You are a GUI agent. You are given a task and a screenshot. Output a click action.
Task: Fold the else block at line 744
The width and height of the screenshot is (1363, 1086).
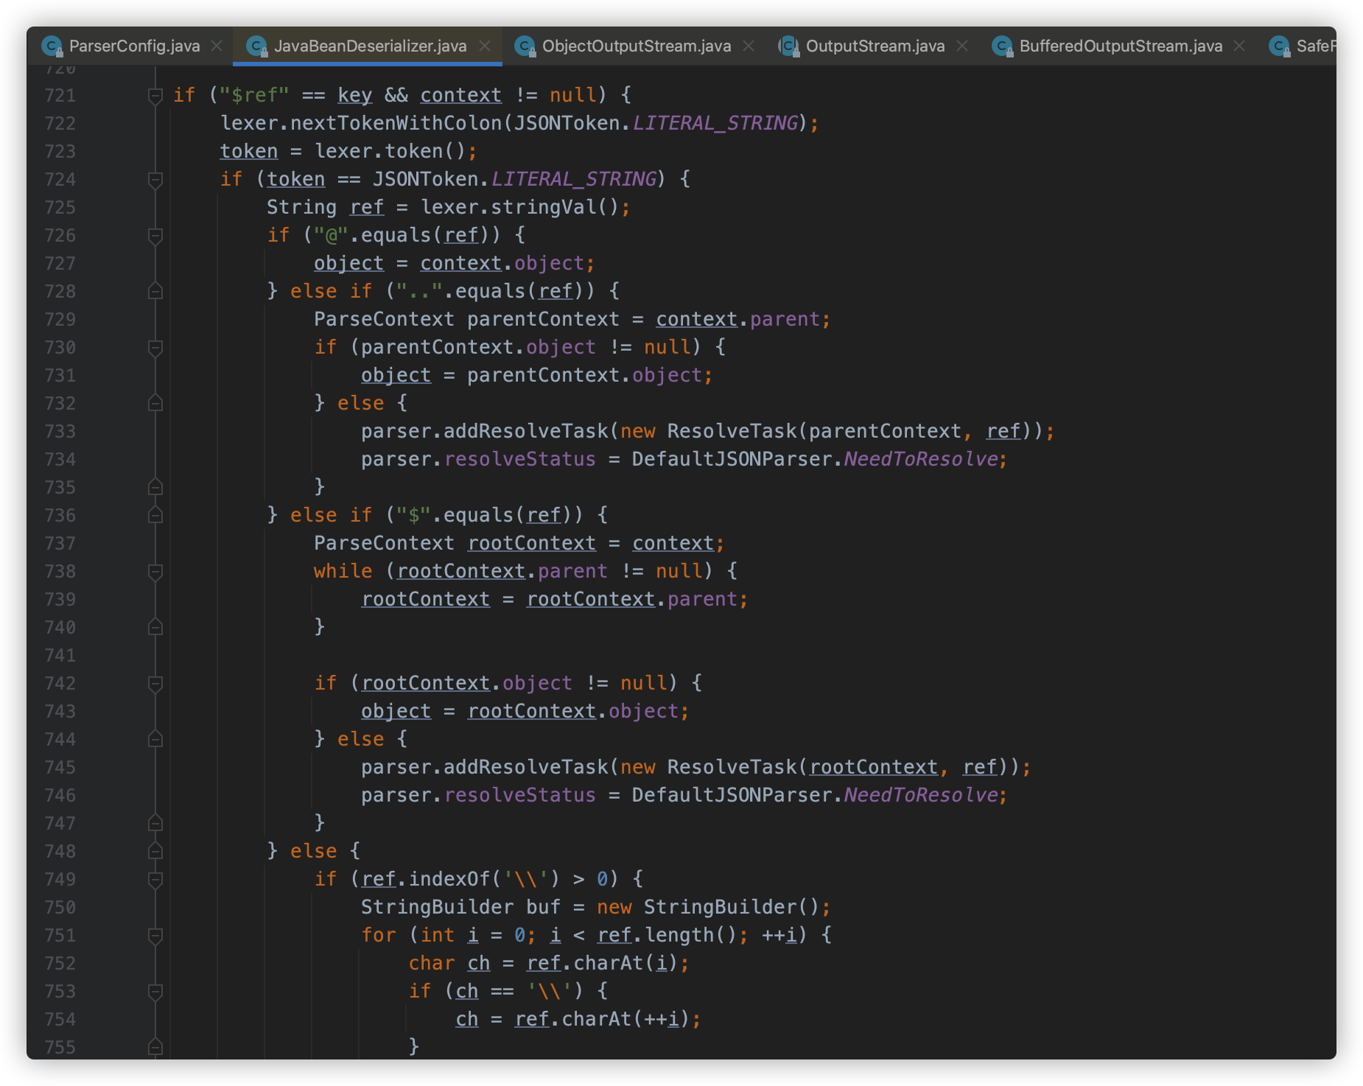155,740
